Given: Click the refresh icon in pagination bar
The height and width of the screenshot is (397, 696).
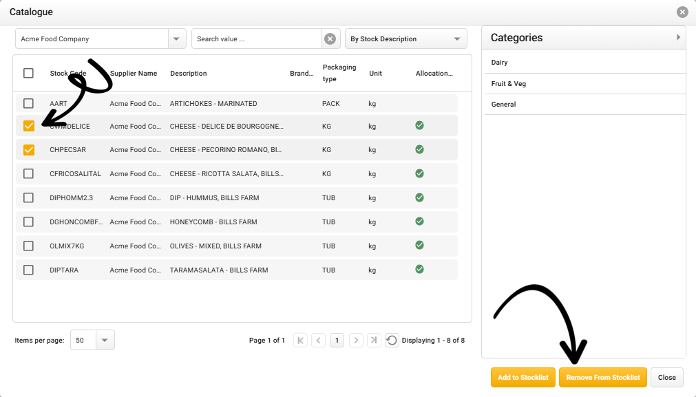Looking at the screenshot, I should coord(392,340).
